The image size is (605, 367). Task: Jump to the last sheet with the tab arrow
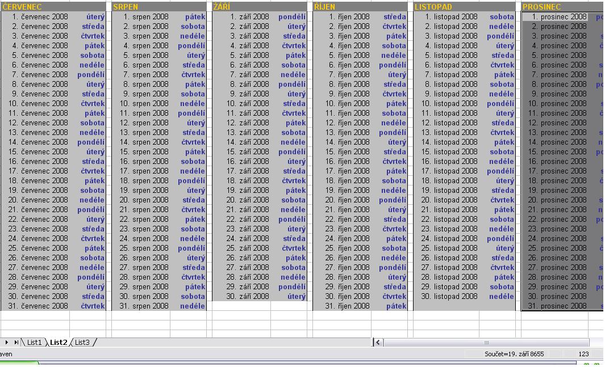pos(16,342)
